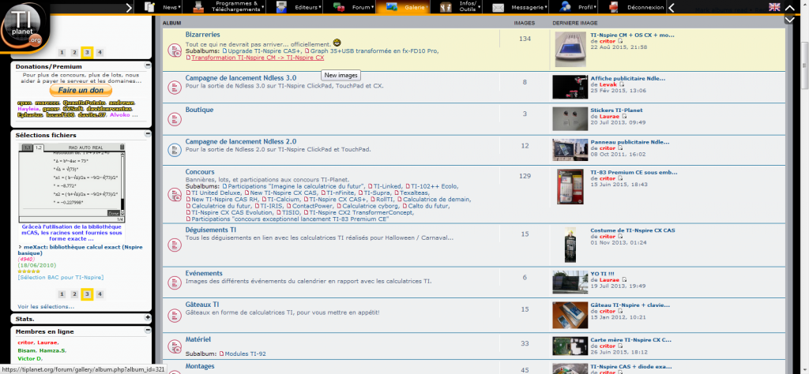Open member Hamza.S profile link

pyautogui.click(x=53, y=350)
